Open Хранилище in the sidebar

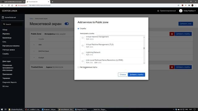7,38
